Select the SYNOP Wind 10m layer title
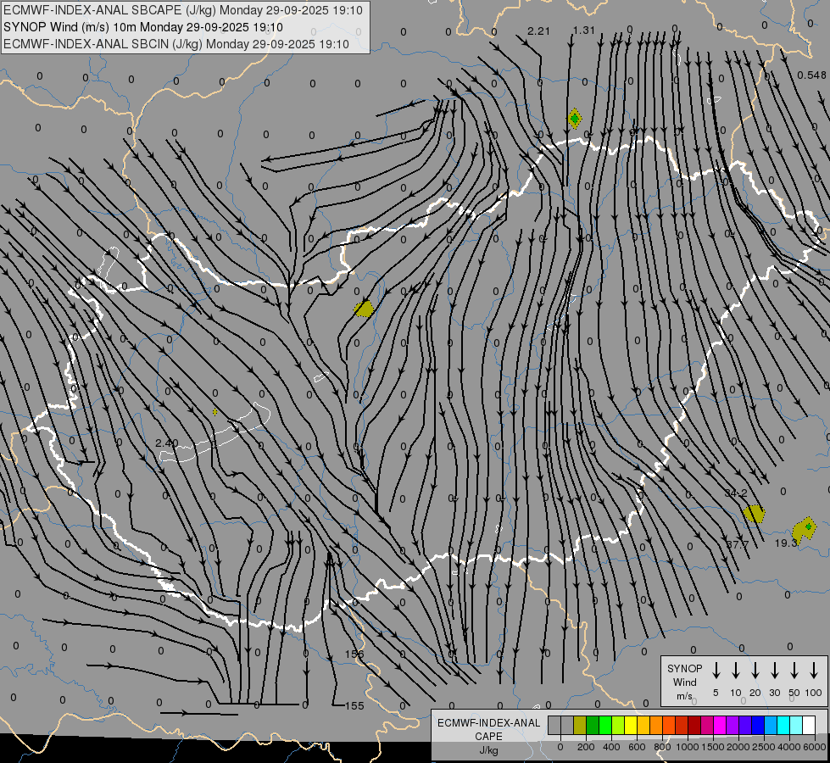The width and height of the screenshot is (830, 763). pyautogui.click(x=142, y=27)
